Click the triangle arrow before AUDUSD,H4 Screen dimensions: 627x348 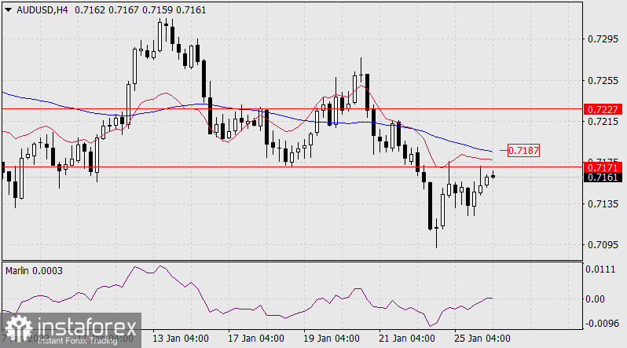coord(7,8)
